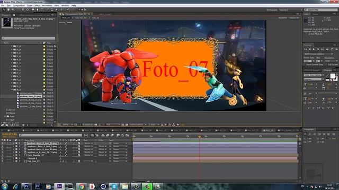Open the composition mini-flowchart icon
Viewport: 339px width, 190px height.
(x=86, y=135)
